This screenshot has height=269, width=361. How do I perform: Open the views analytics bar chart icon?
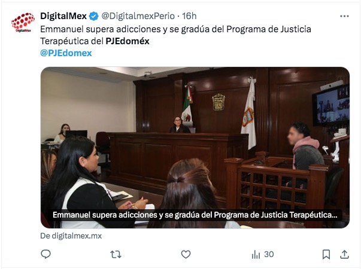(x=256, y=255)
